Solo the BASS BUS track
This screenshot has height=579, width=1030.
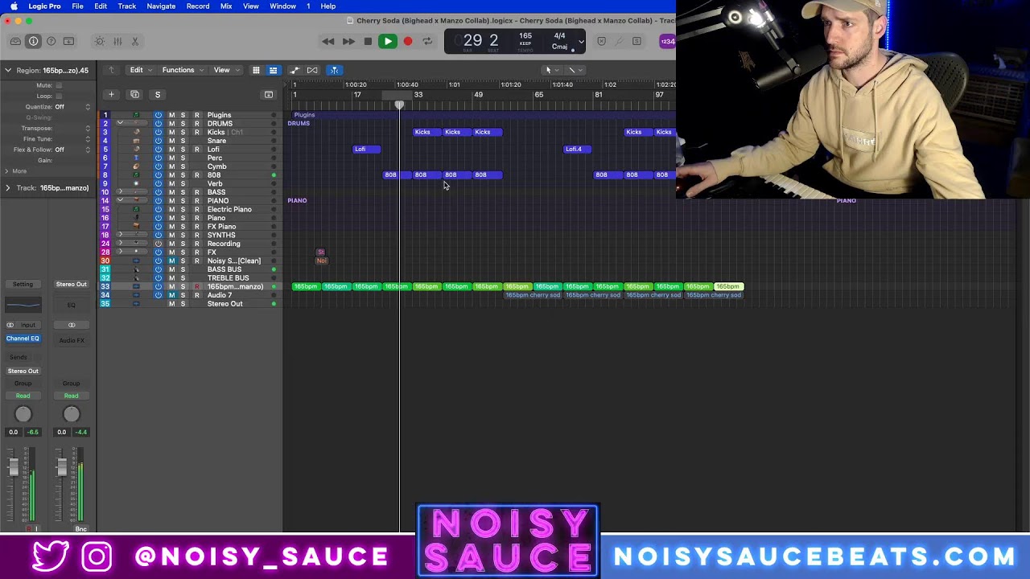(x=183, y=269)
